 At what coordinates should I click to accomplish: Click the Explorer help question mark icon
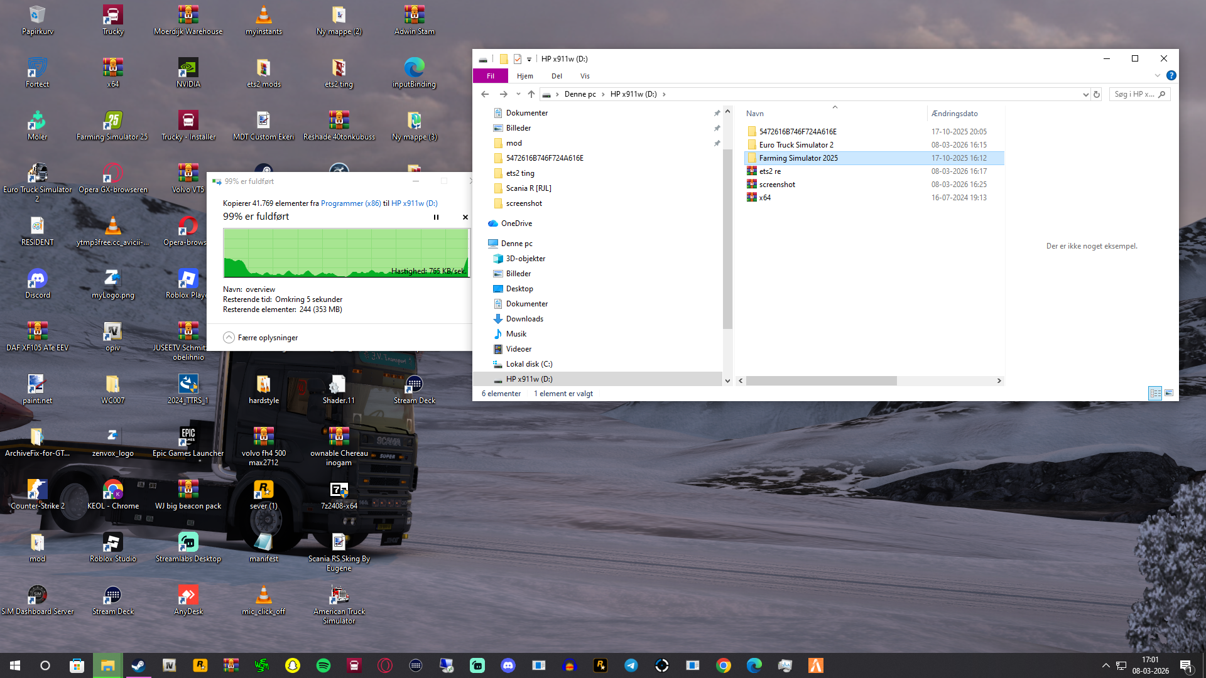tap(1171, 75)
